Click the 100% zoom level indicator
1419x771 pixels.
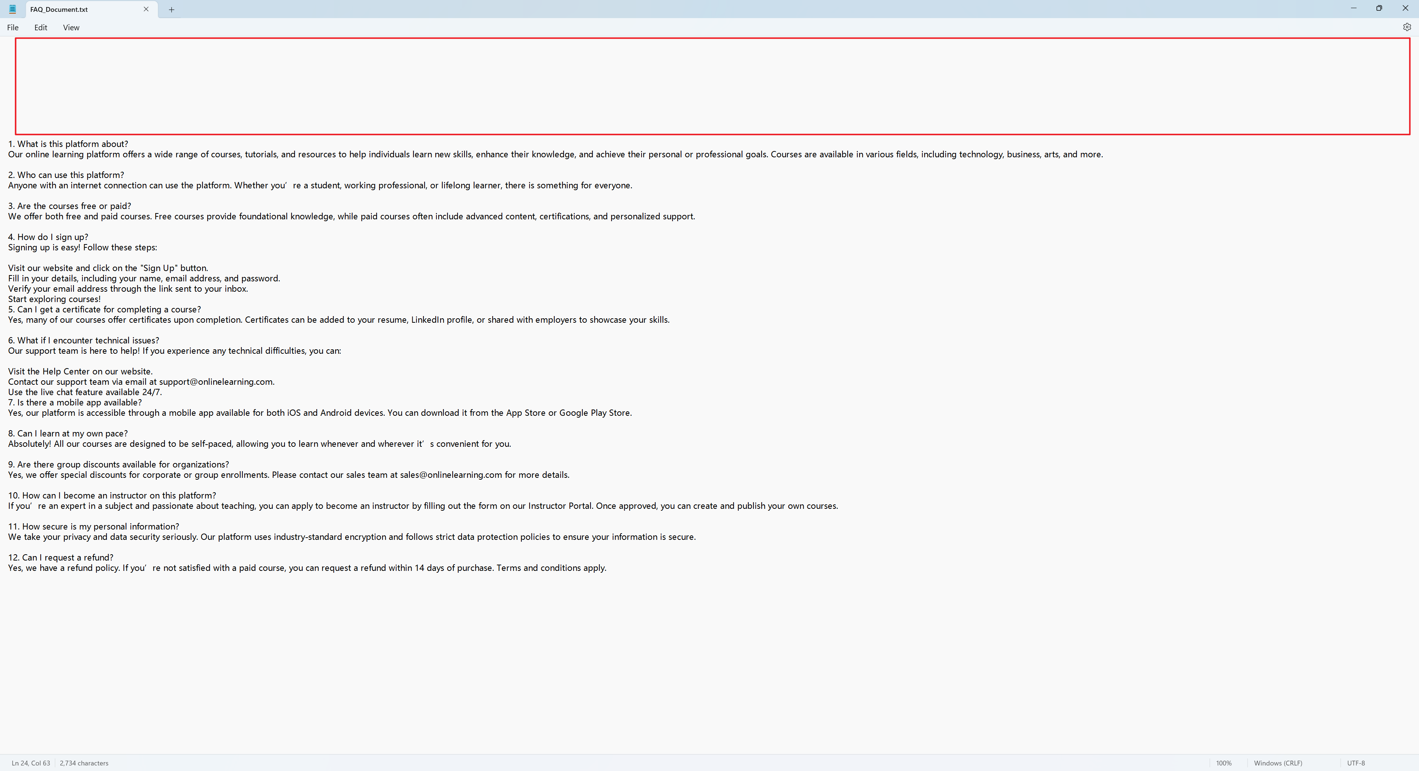pyautogui.click(x=1224, y=763)
